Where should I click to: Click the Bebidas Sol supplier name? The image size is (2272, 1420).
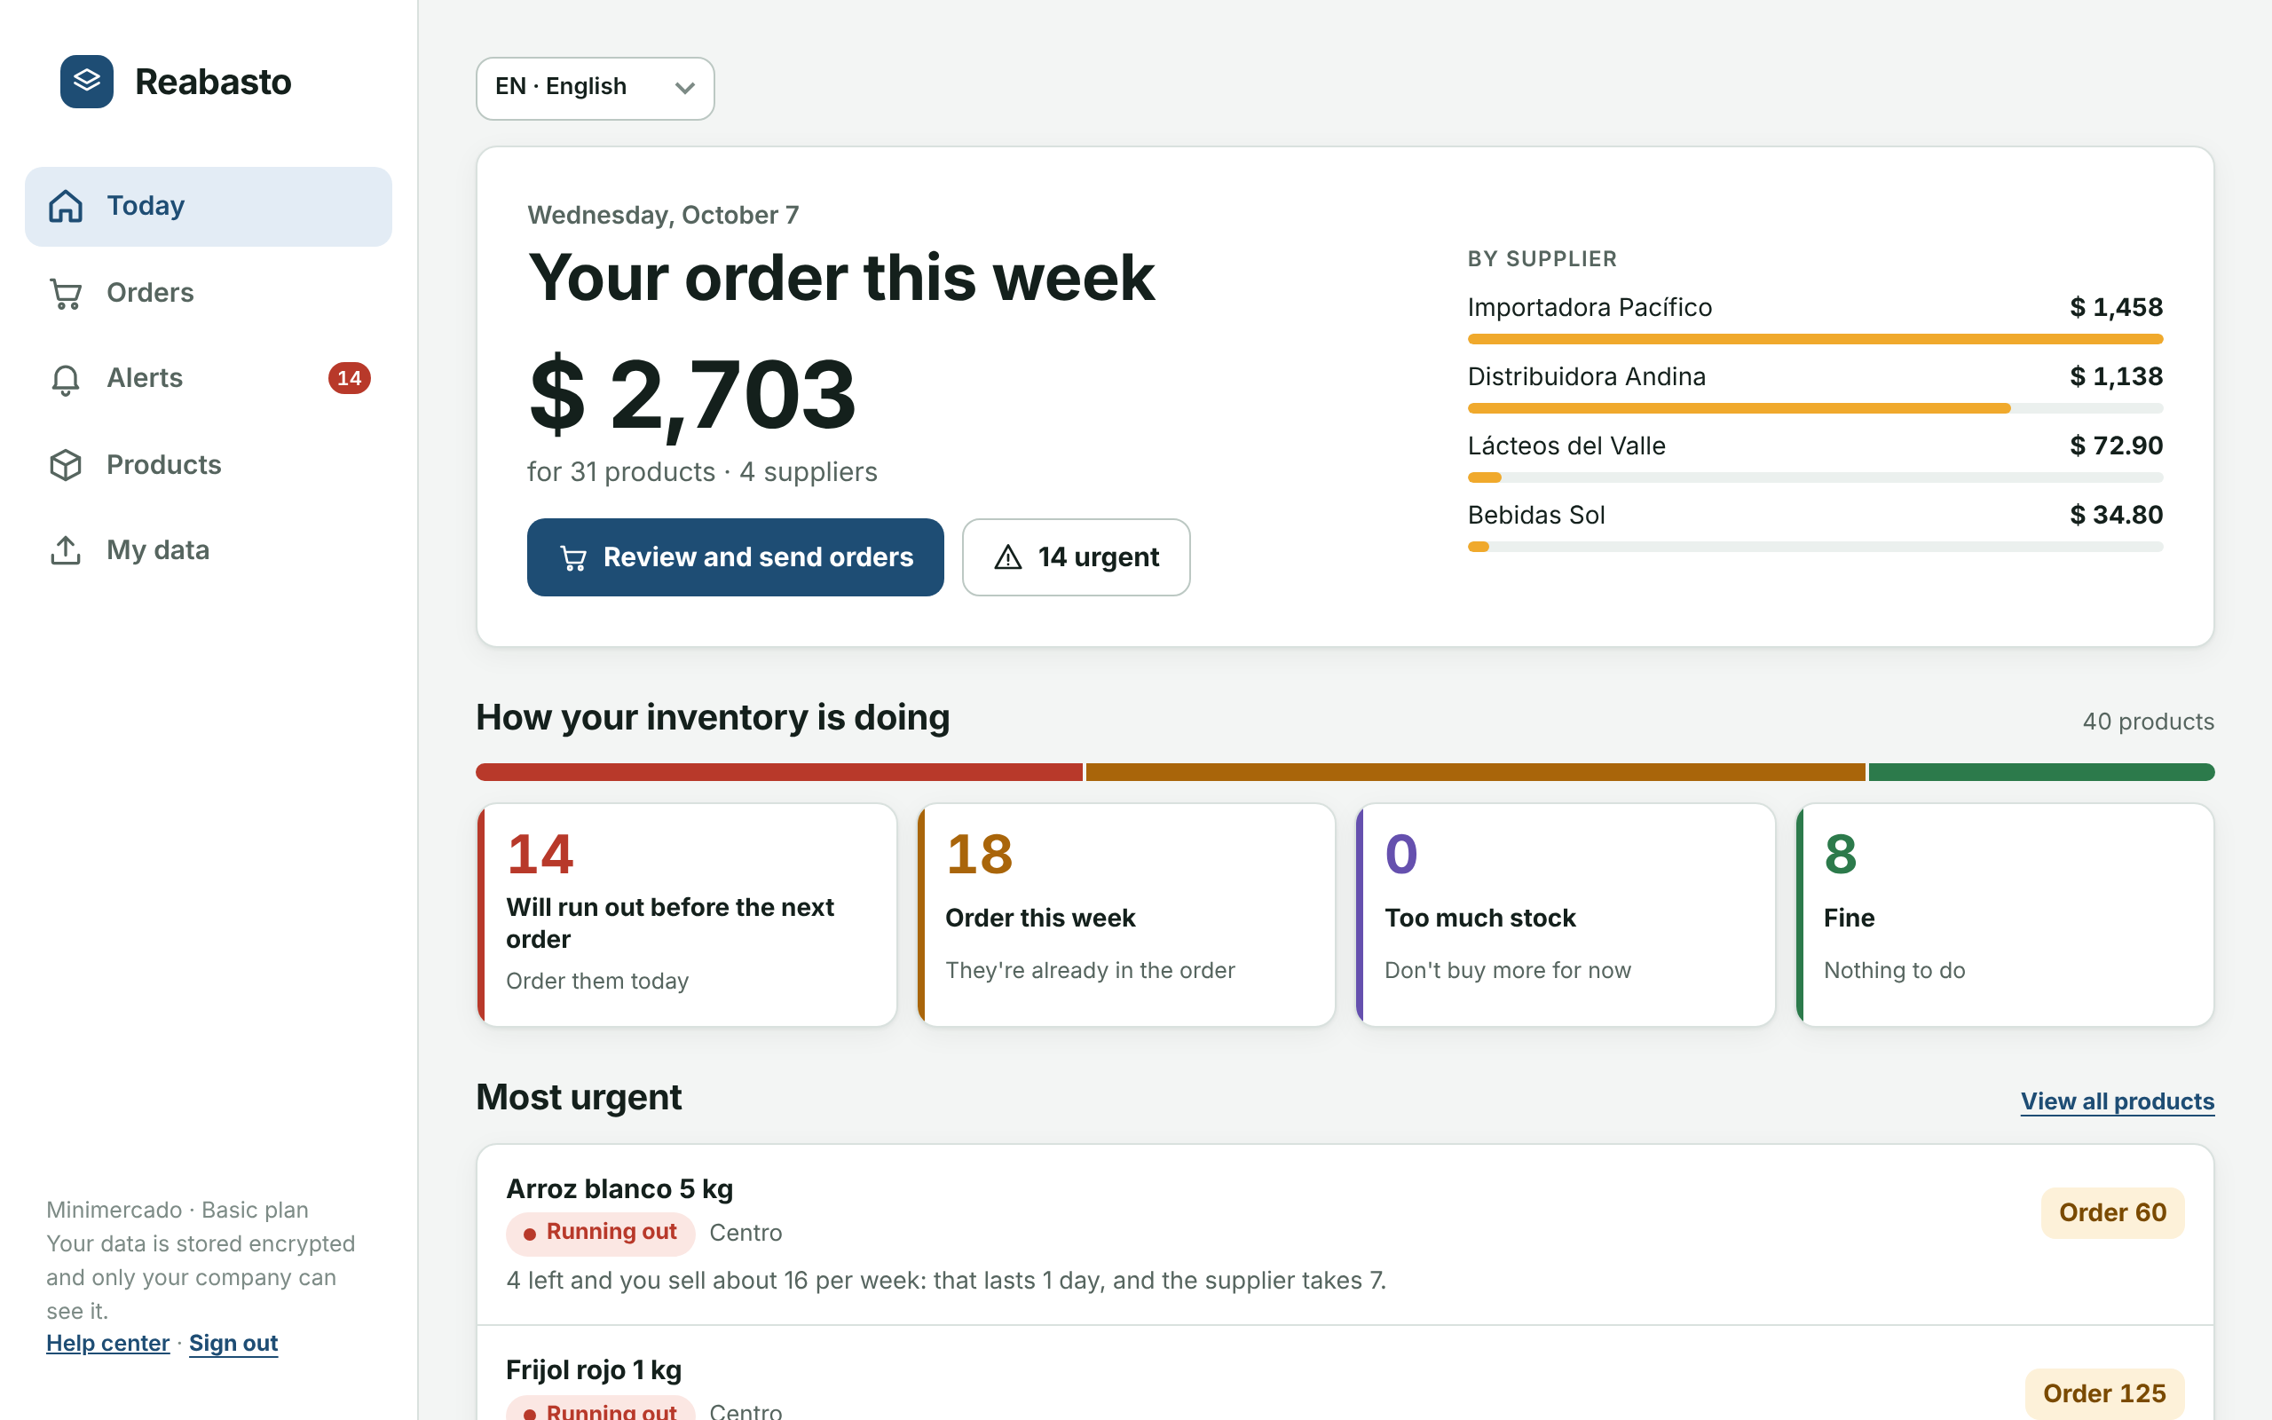click(x=1536, y=516)
